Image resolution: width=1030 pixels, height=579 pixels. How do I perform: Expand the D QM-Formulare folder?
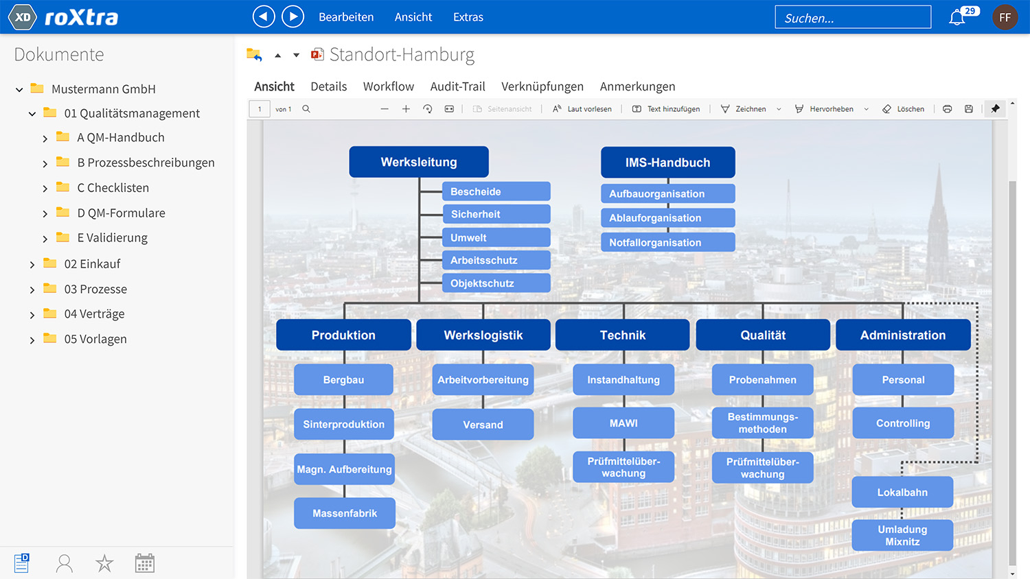pyautogui.click(x=45, y=214)
